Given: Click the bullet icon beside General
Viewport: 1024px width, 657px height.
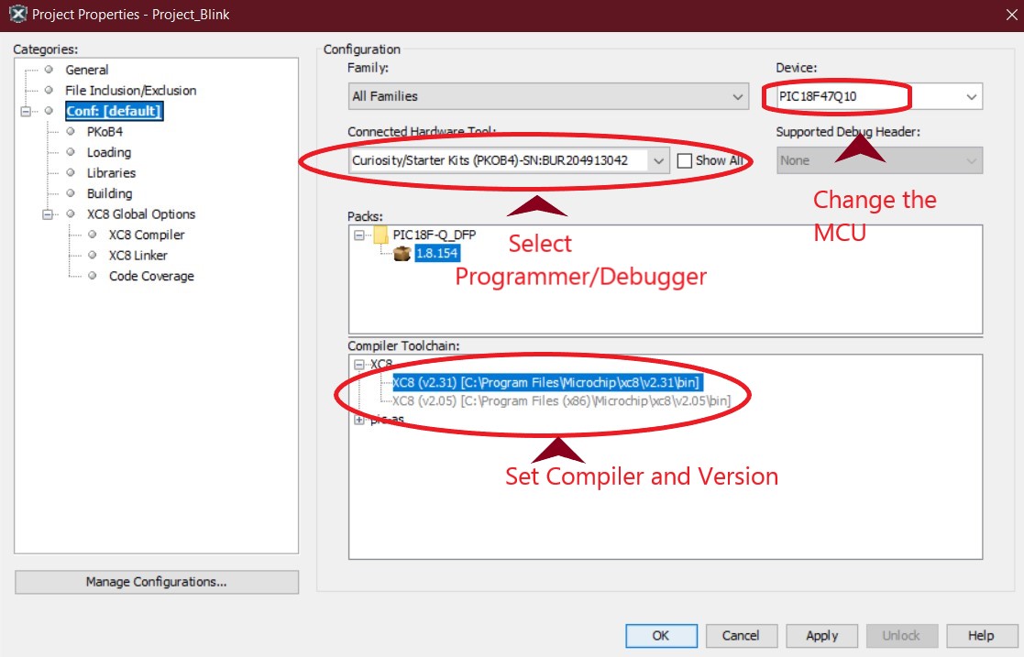Looking at the screenshot, I should pos(49,70).
